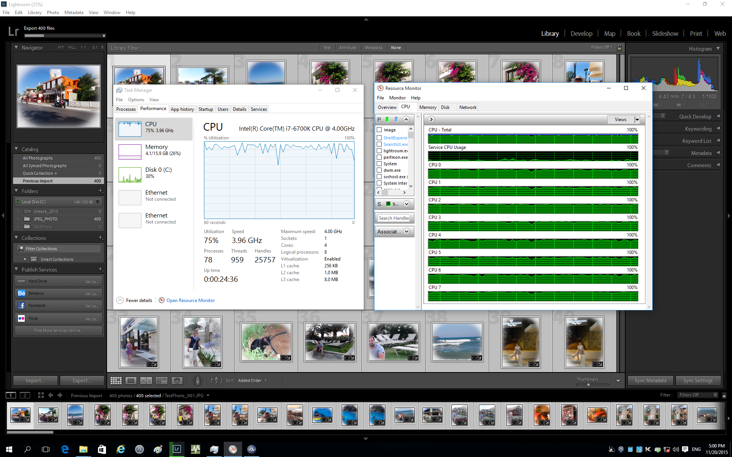Open Resource Monitor Memory tab

click(x=427, y=107)
